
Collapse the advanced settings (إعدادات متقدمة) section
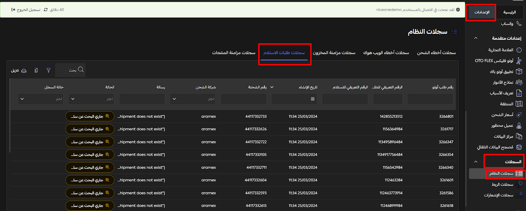pyautogui.click(x=476, y=38)
